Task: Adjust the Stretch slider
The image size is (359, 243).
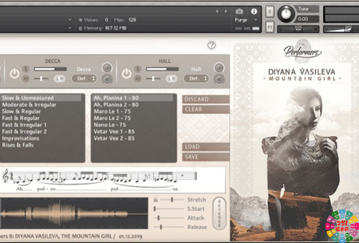Action: (172, 200)
